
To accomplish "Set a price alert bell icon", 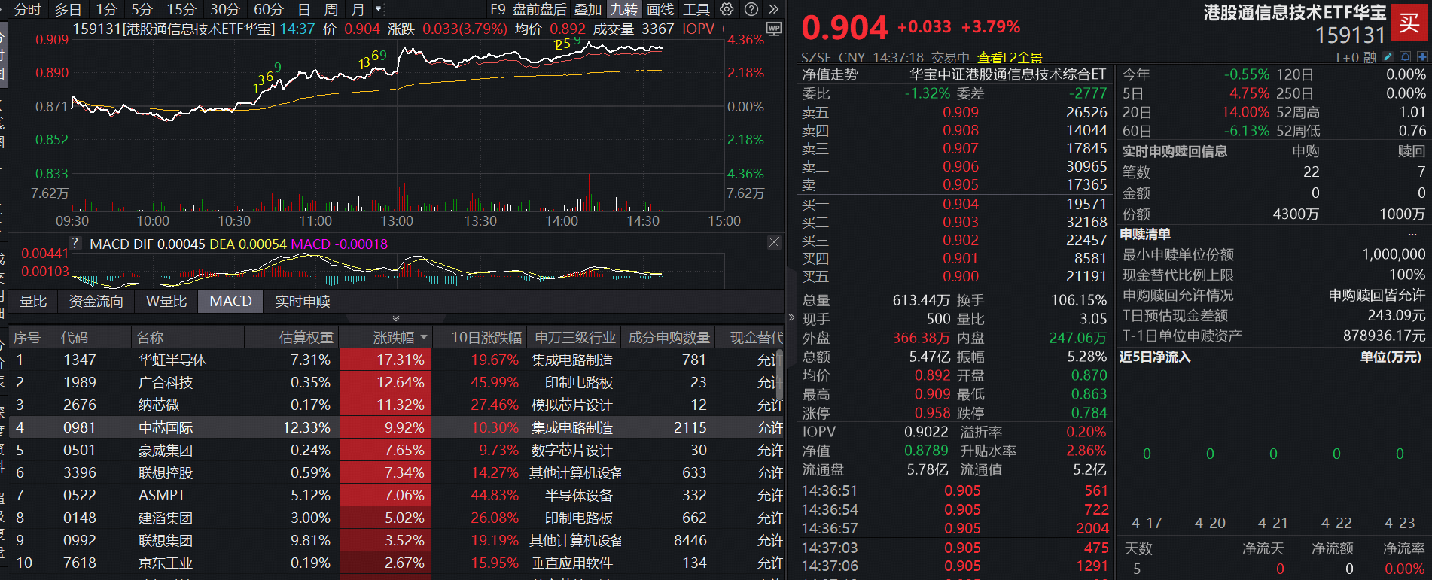I will (x=1405, y=57).
